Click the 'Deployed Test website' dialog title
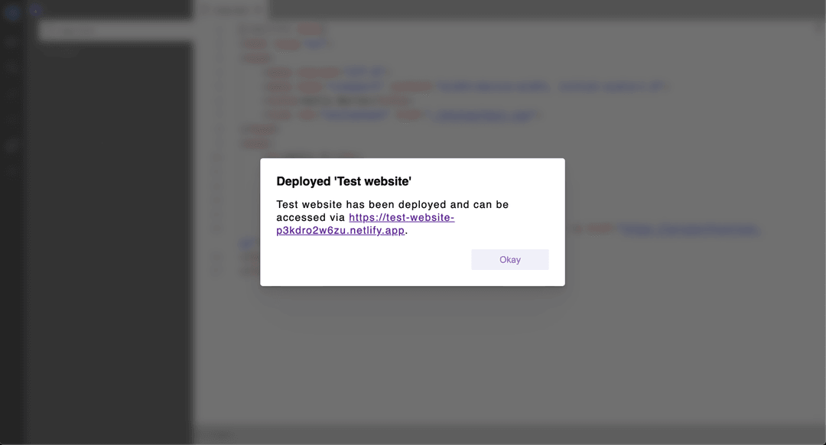Viewport: 826px width, 445px height. [343, 181]
